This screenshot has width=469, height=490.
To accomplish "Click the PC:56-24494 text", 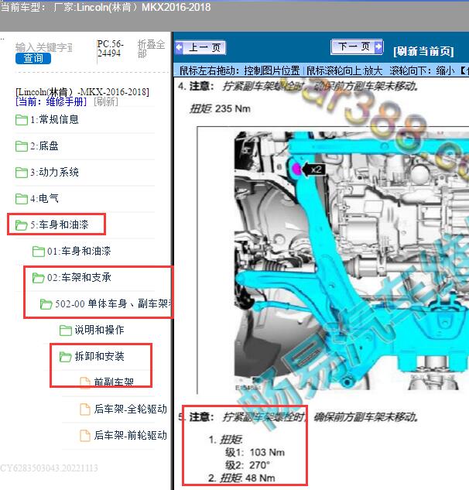I will (111, 49).
